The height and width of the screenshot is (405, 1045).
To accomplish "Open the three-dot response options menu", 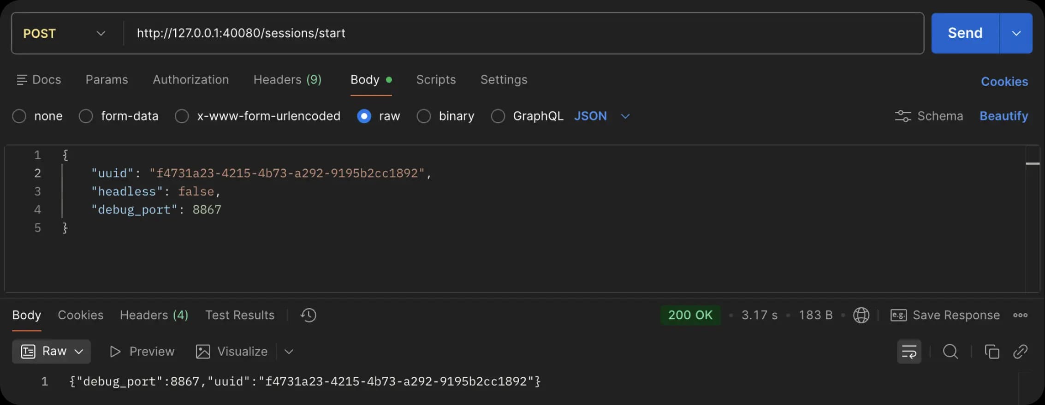I will [1020, 315].
